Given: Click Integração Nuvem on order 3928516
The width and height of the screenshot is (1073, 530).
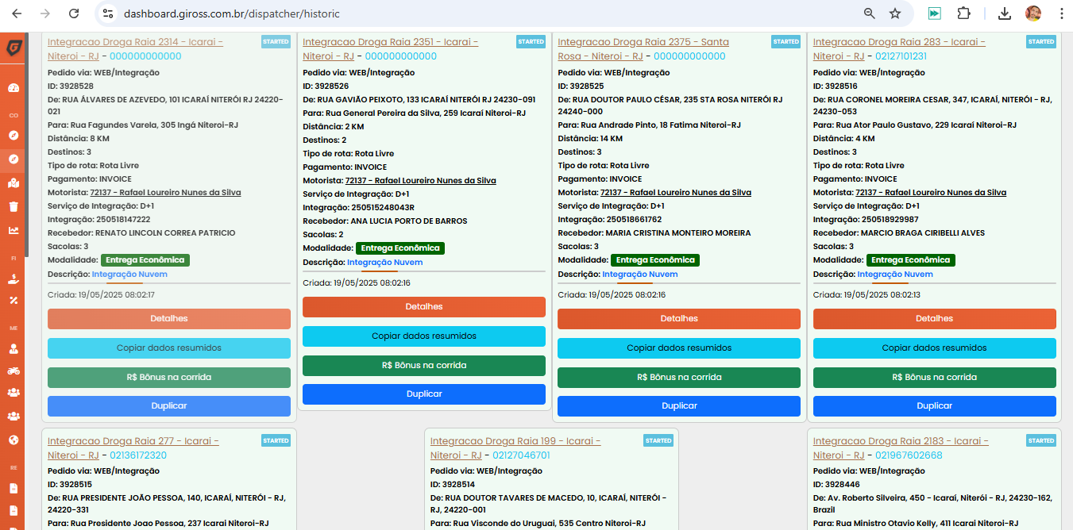Looking at the screenshot, I should (895, 275).
